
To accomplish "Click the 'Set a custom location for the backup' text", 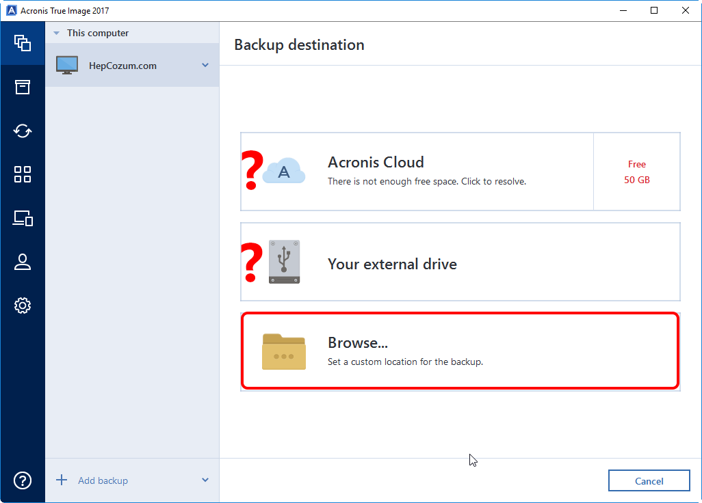I will pyautogui.click(x=405, y=362).
